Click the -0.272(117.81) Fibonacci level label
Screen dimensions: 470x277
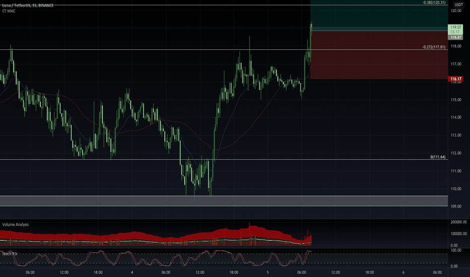[x=434, y=47]
